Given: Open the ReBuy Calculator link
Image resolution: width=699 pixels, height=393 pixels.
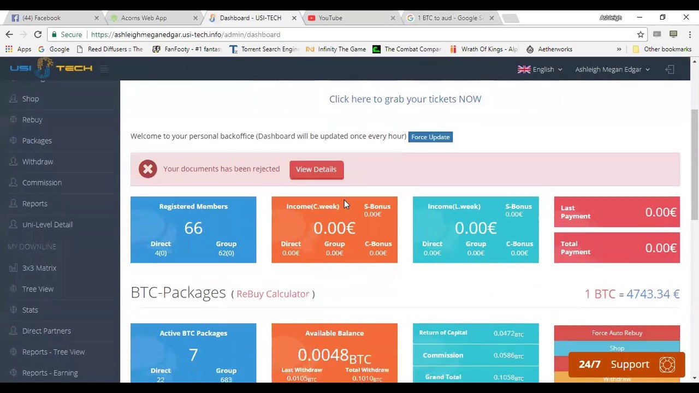Looking at the screenshot, I should [273, 294].
